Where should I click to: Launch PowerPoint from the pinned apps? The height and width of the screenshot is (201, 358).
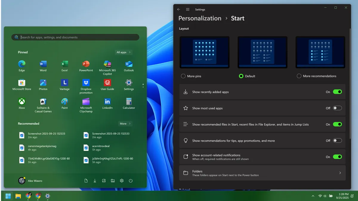[86, 64]
